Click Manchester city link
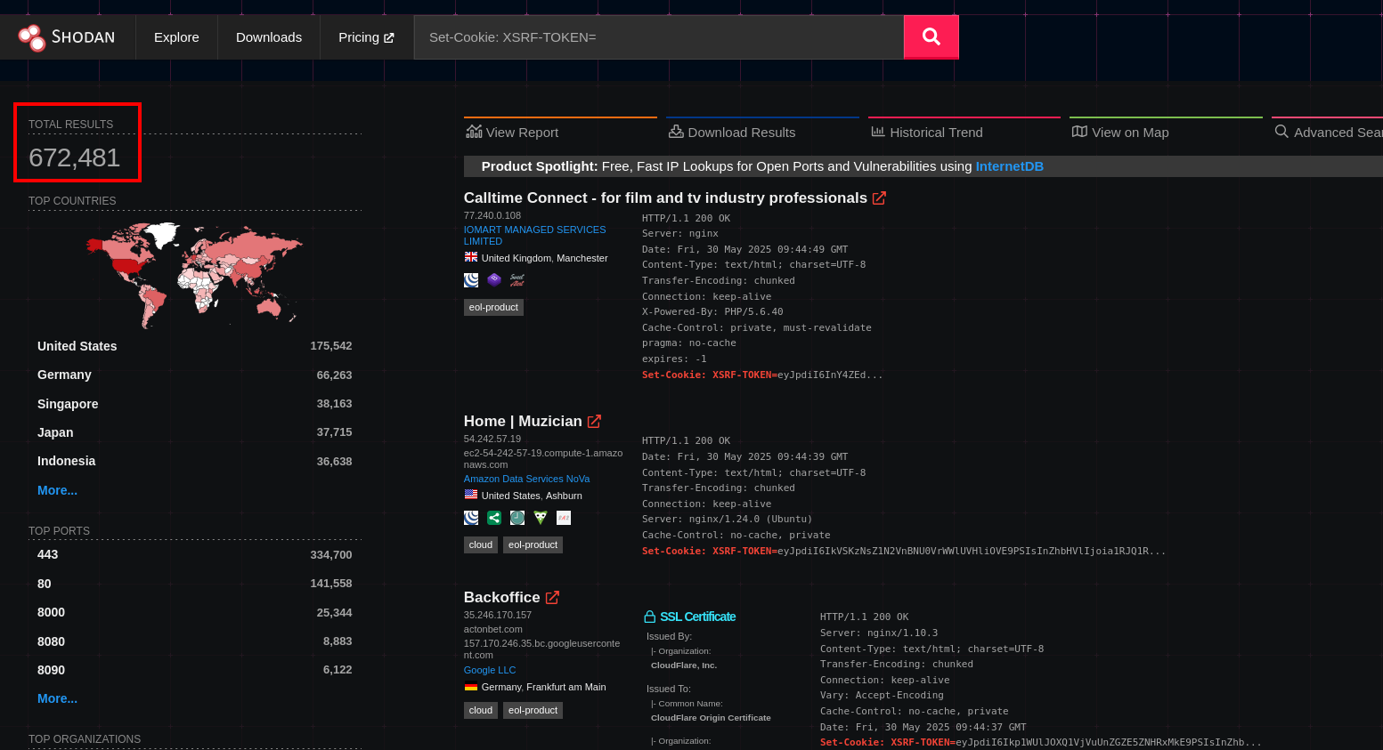The width and height of the screenshot is (1383, 750). click(582, 258)
